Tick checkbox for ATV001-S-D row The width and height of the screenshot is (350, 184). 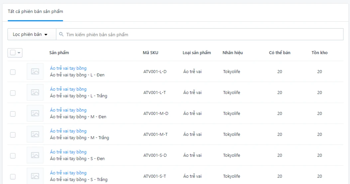pos(13,155)
